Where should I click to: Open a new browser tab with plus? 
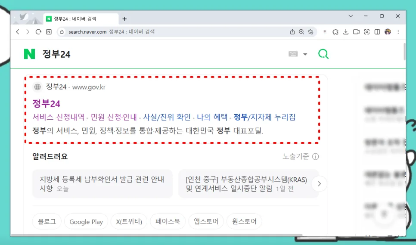tap(124, 19)
